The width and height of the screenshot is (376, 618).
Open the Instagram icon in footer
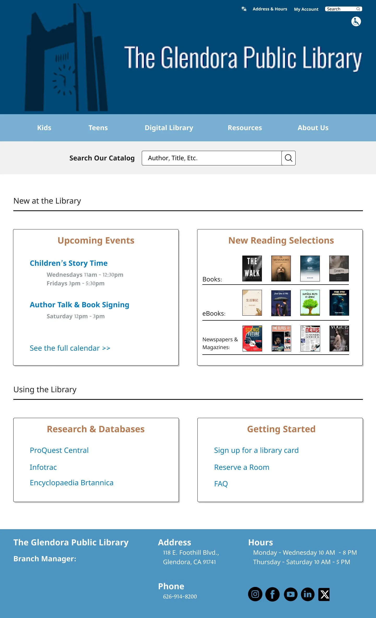click(x=255, y=594)
